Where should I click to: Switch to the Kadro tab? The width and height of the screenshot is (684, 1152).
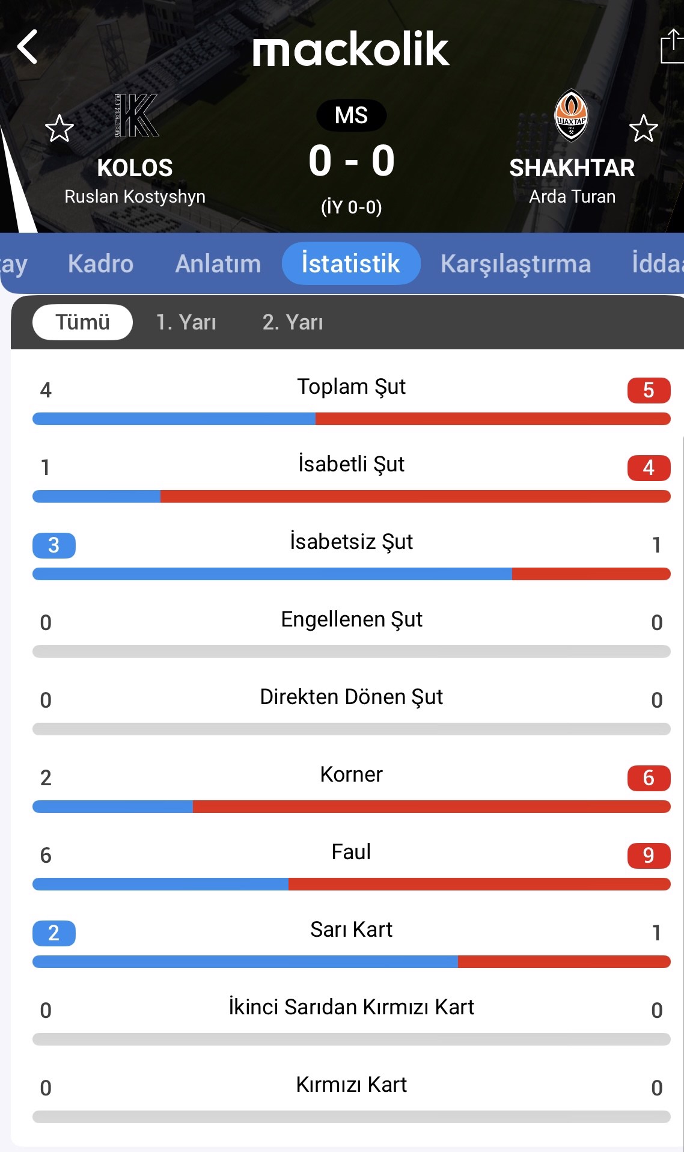tap(100, 264)
